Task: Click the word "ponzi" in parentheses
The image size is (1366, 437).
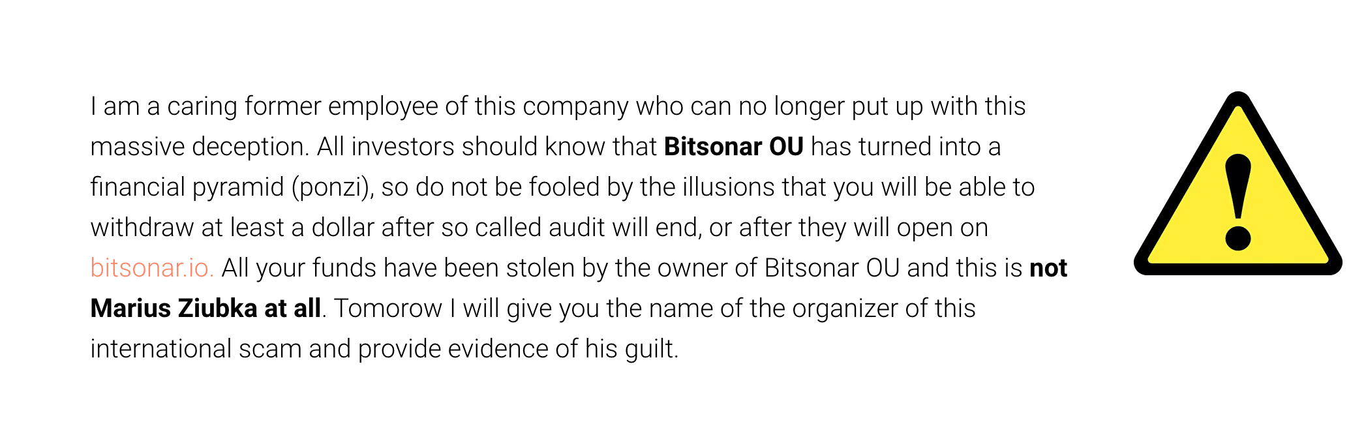Action: (x=333, y=188)
